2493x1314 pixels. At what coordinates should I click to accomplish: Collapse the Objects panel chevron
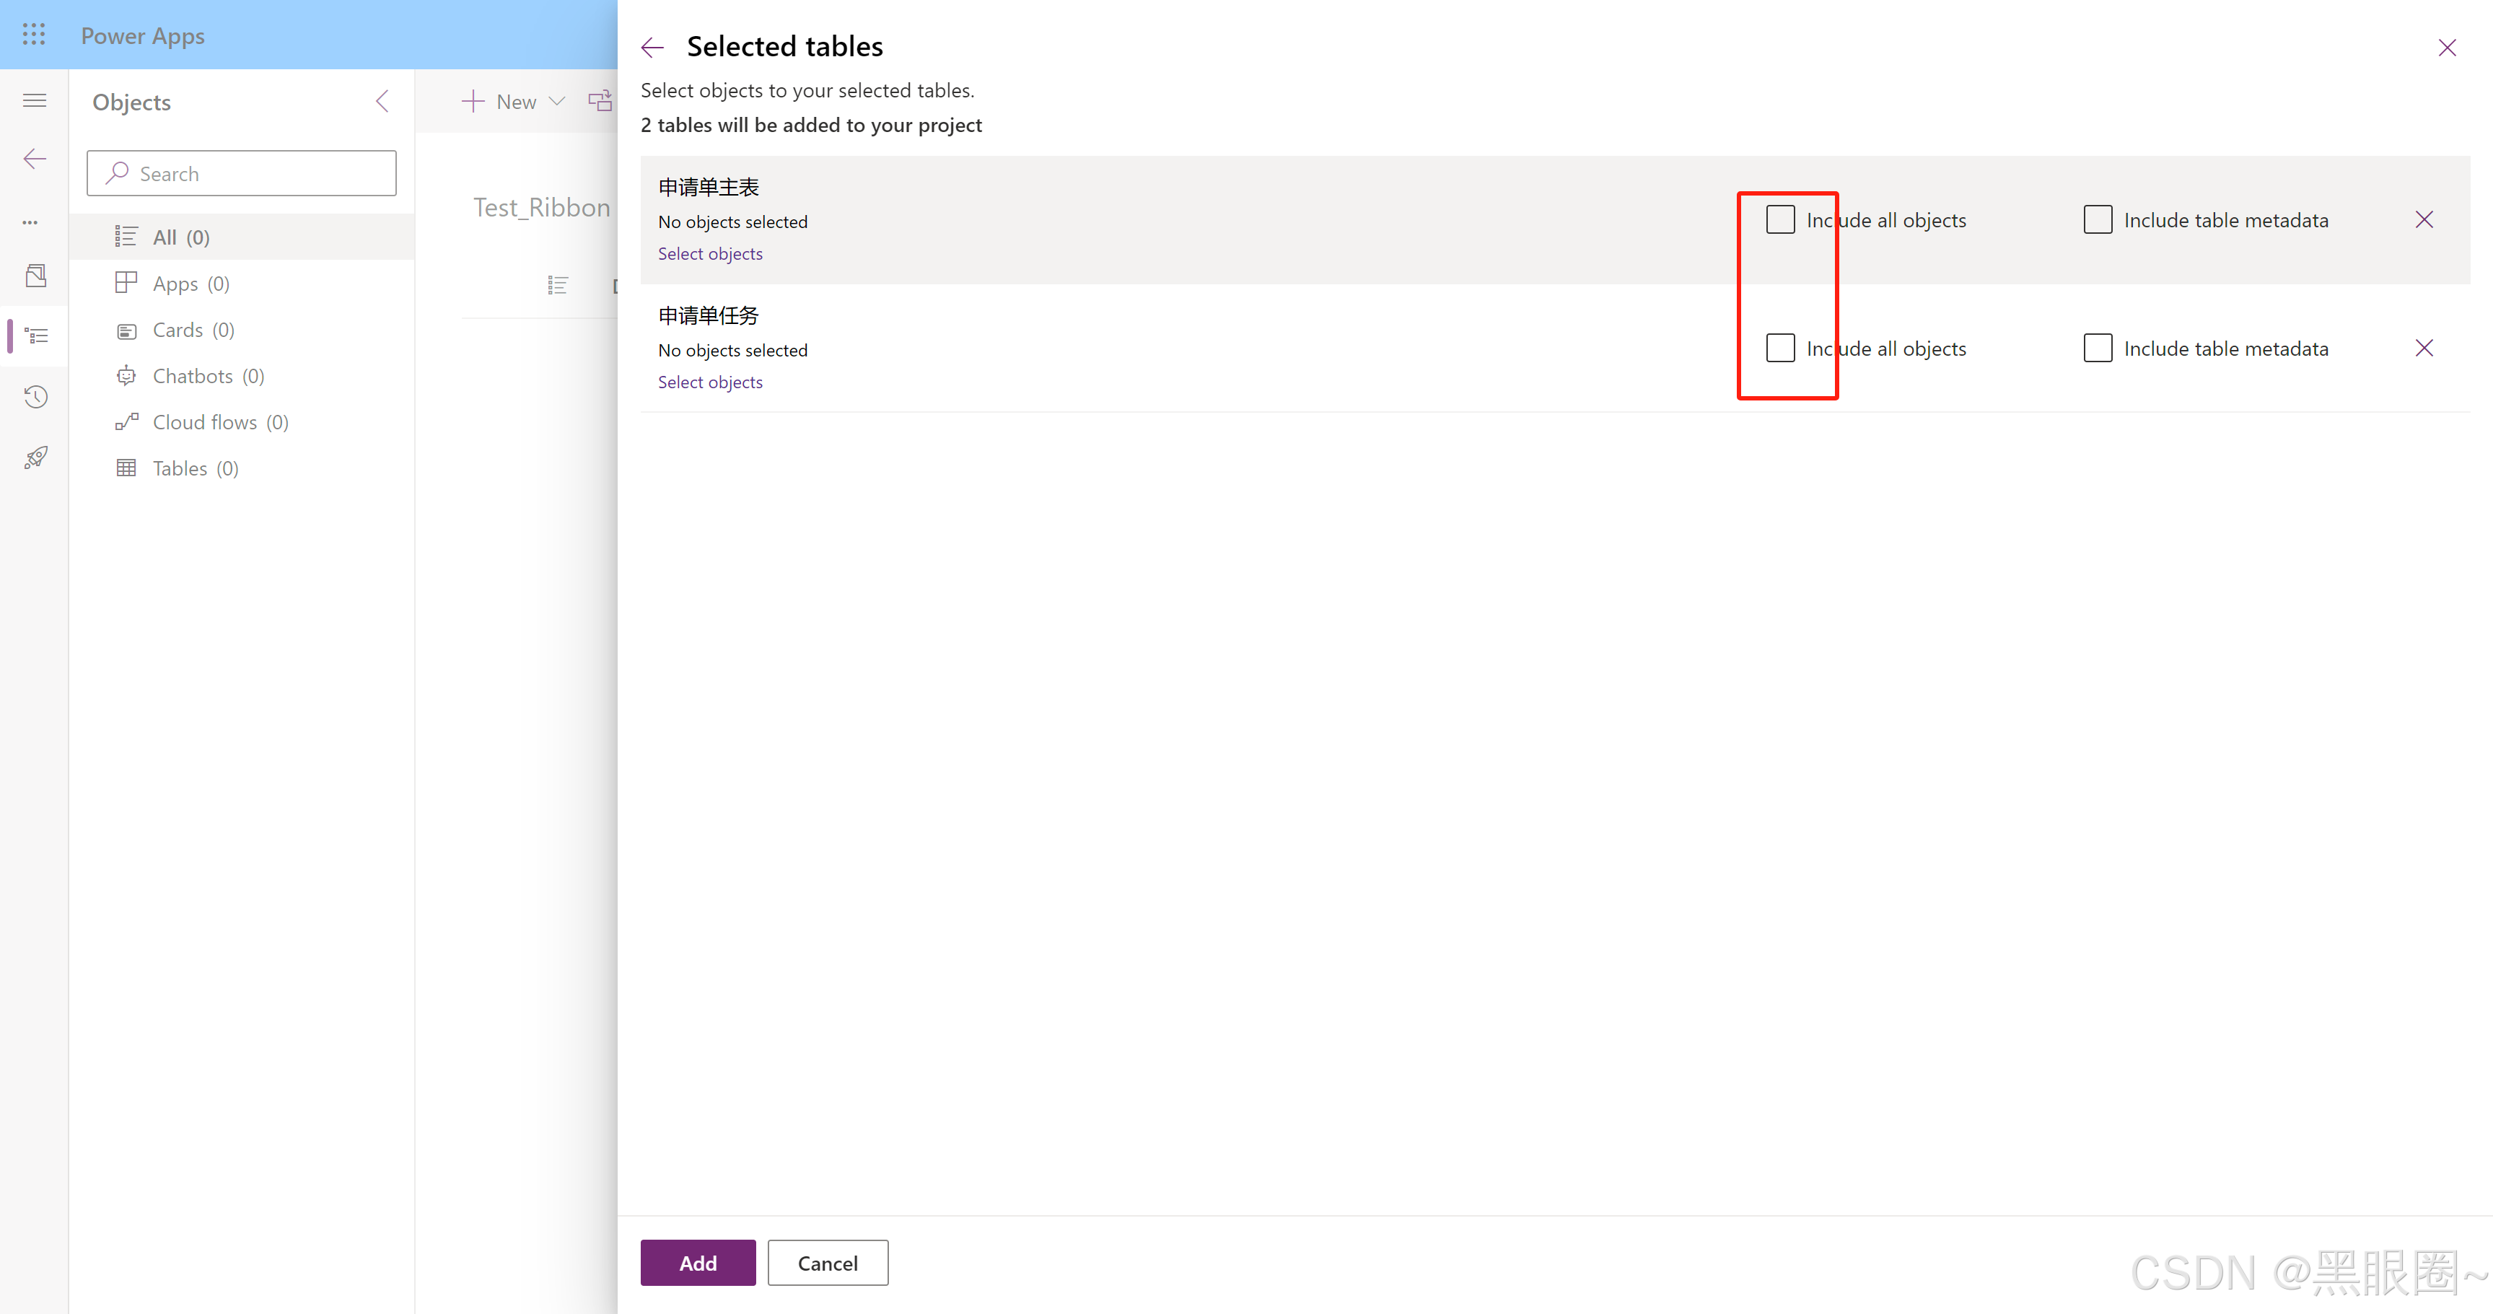point(382,102)
